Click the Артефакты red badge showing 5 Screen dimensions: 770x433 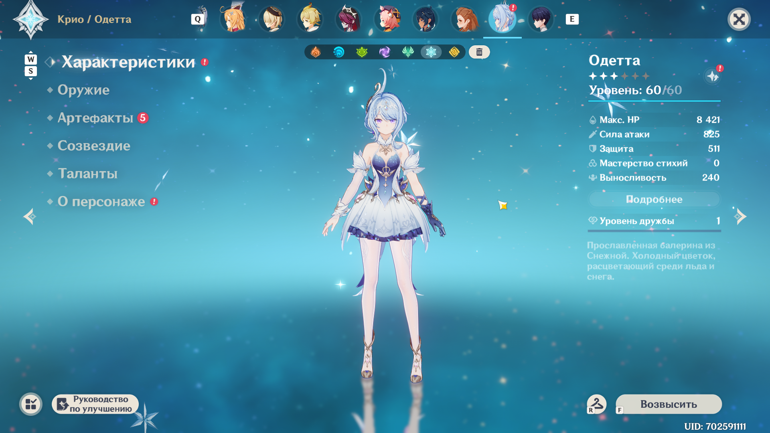tap(143, 118)
